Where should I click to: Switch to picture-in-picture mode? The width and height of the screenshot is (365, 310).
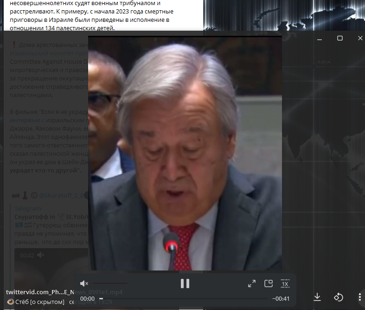(269, 284)
